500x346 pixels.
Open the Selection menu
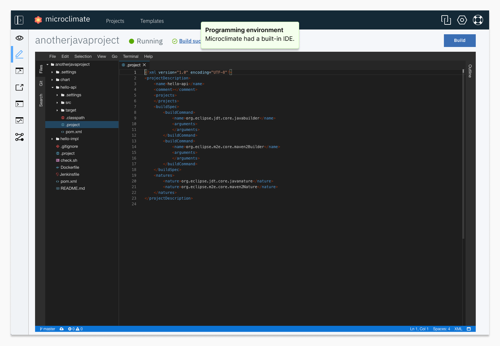point(83,56)
